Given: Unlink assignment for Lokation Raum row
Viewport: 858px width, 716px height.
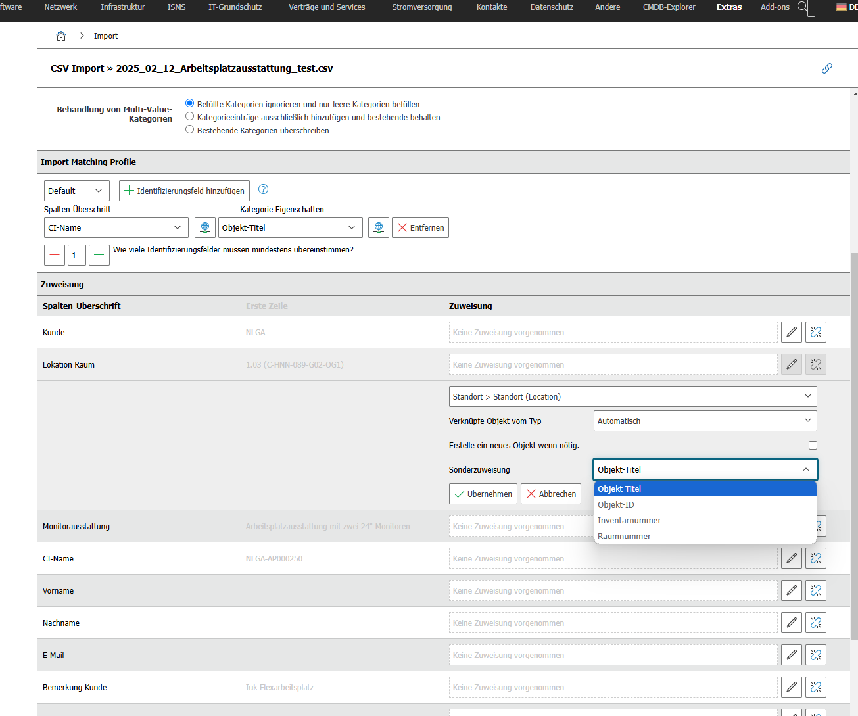Looking at the screenshot, I should pos(816,364).
